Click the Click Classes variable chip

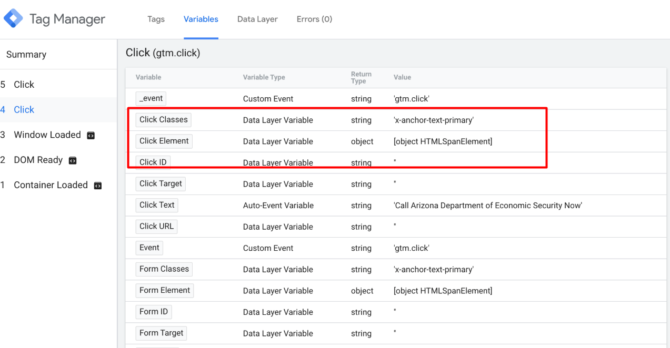click(163, 120)
